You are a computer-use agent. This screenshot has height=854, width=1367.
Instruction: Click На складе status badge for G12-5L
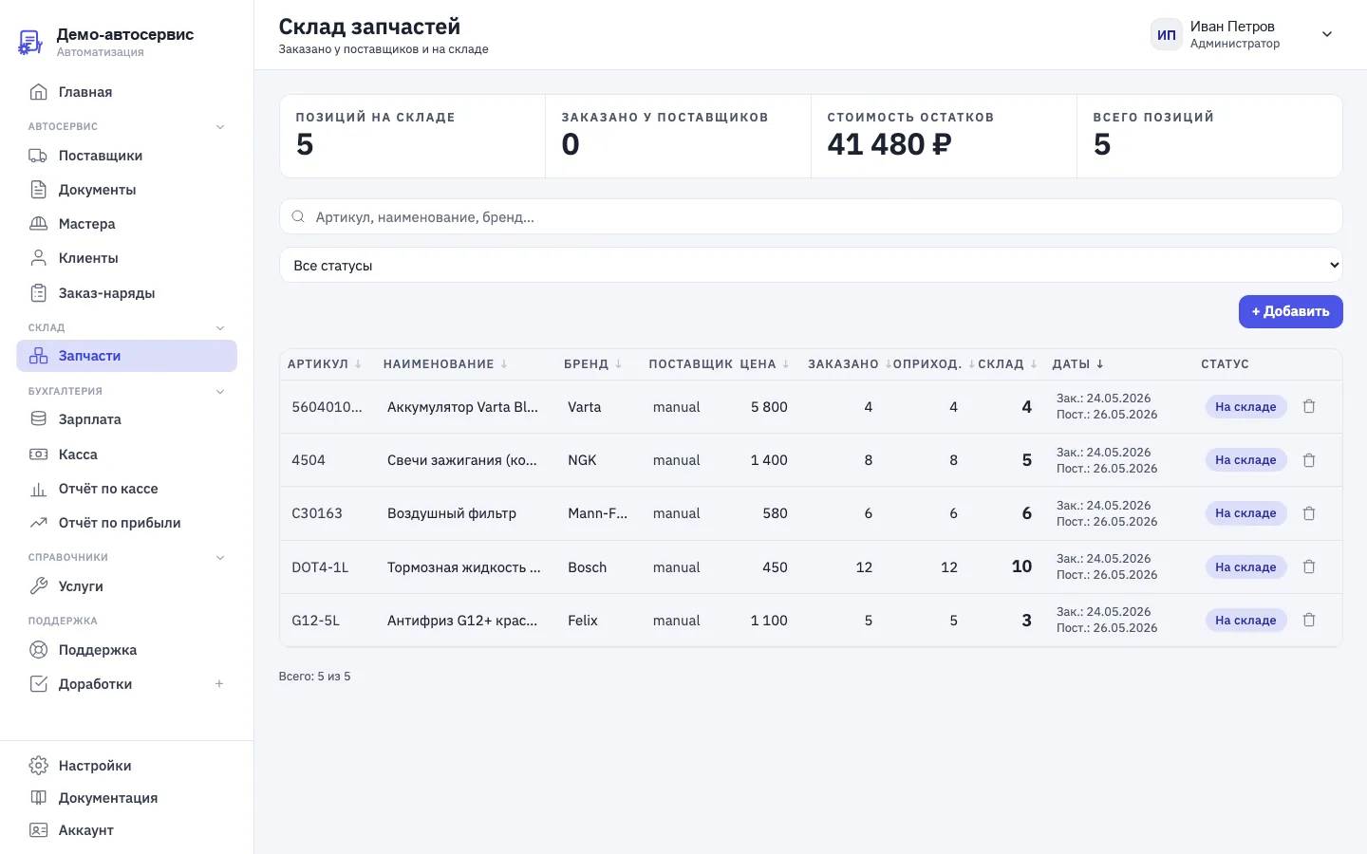click(1245, 620)
